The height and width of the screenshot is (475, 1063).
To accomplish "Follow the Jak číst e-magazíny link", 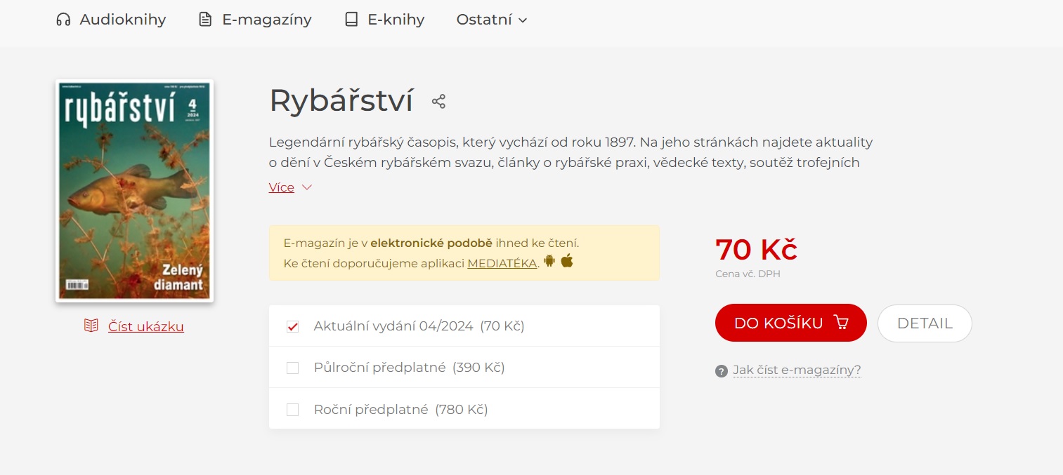I will coord(797,370).
